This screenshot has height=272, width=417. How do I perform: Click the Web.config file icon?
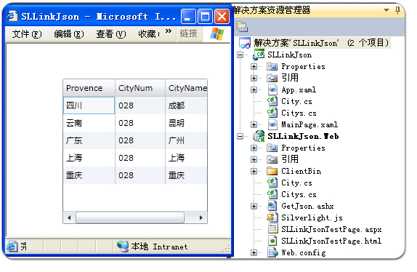(x=272, y=252)
